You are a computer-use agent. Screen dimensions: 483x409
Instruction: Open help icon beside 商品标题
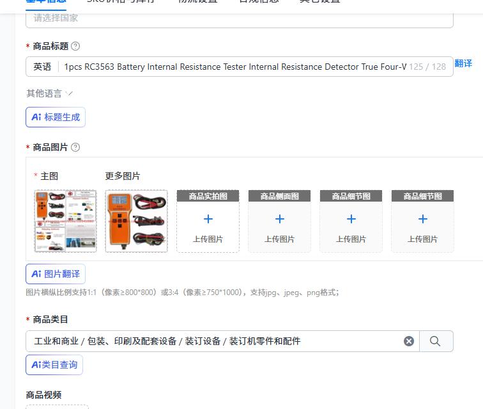(75, 46)
